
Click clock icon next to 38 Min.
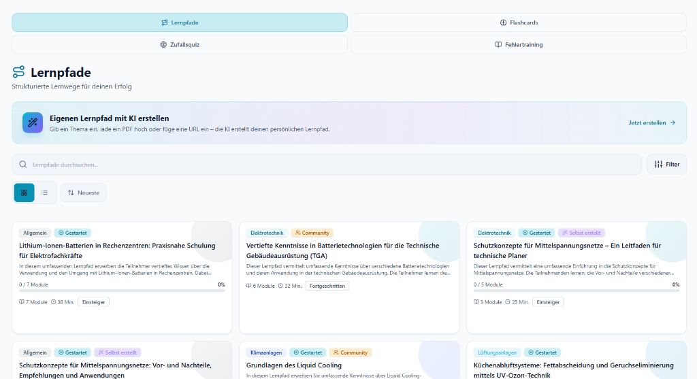coord(53,302)
